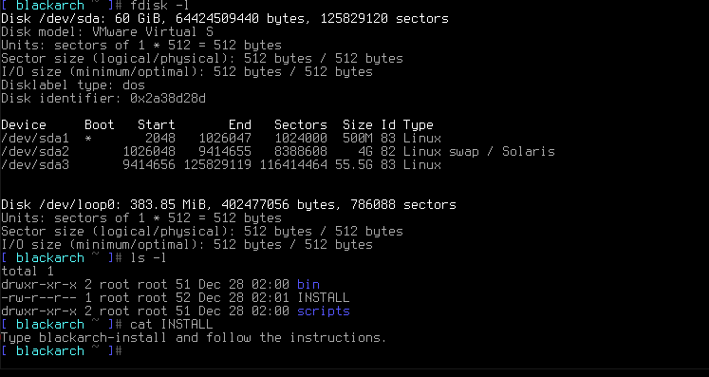The image size is (709, 377).
Task: Click the start sector 2048 value
Action: pos(160,138)
